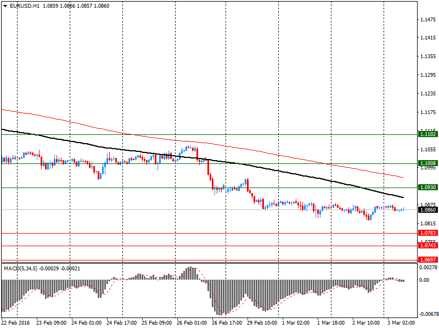Select the 1.0697 red level price label
This screenshot has height=329, width=439.
[x=428, y=259]
